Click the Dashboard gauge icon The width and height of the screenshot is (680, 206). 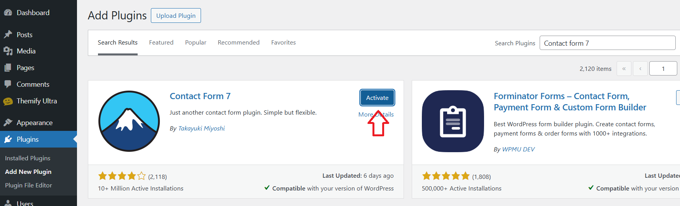pyautogui.click(x=8, y=13)
